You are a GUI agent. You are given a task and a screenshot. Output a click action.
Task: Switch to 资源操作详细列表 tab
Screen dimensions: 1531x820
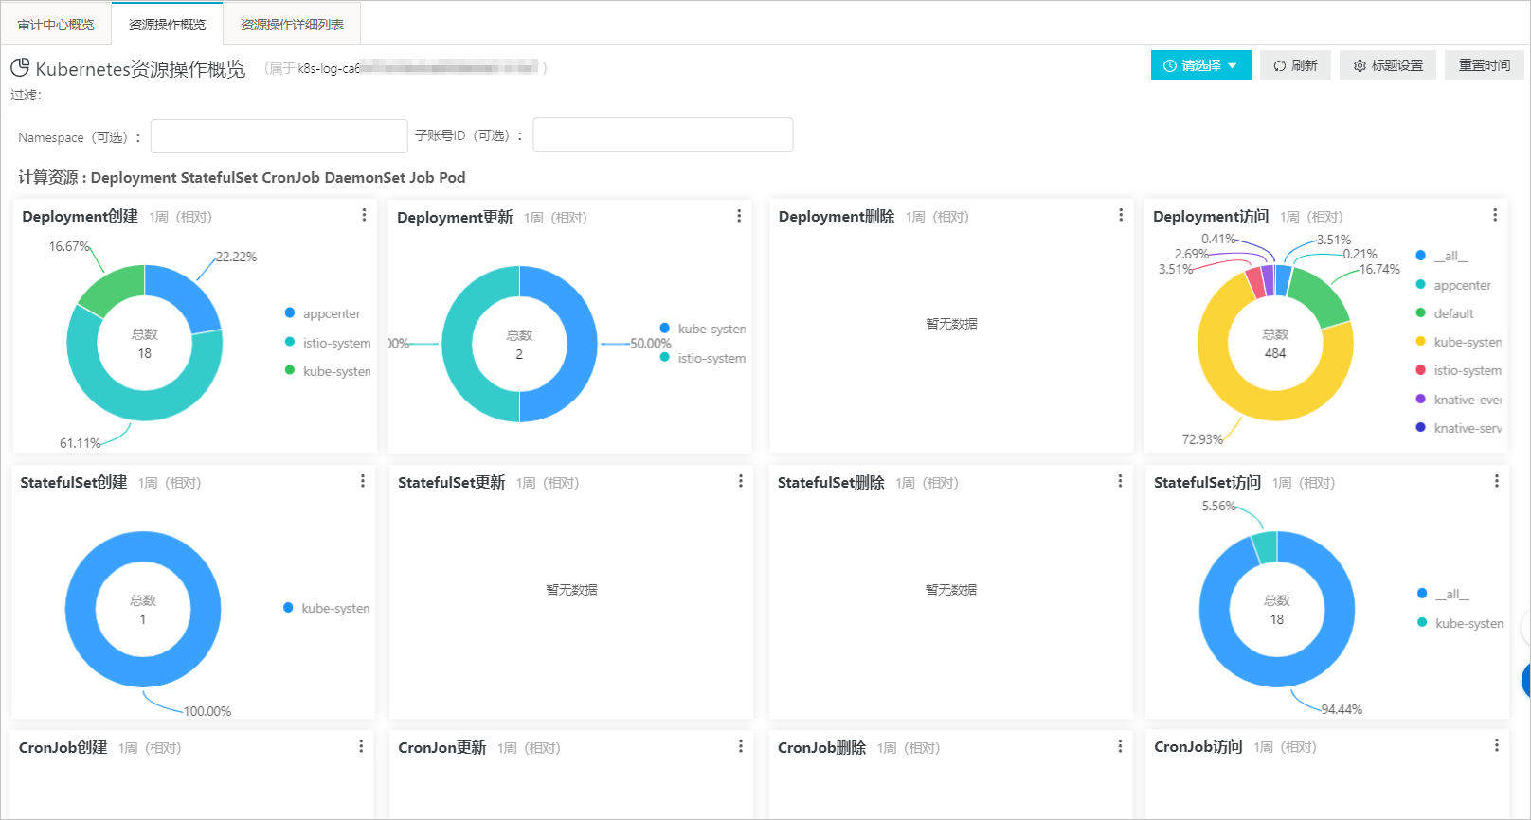click(292, 25)
